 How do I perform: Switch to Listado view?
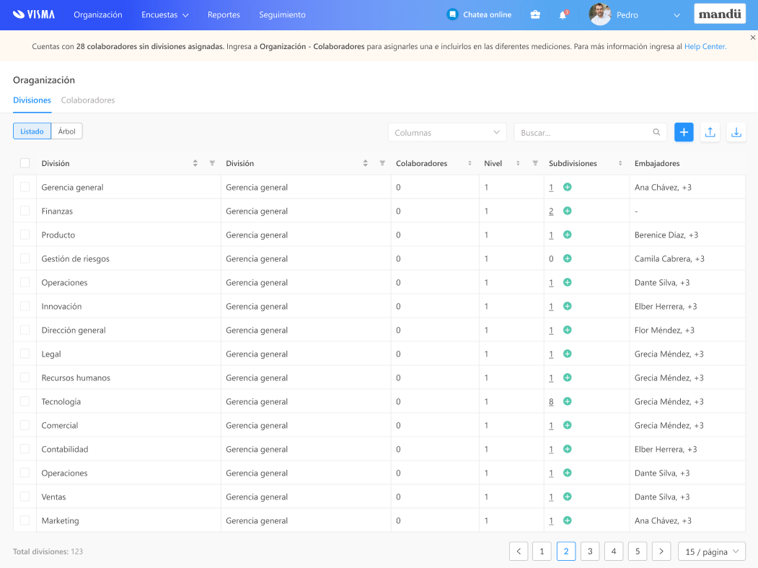pos(32,131)
